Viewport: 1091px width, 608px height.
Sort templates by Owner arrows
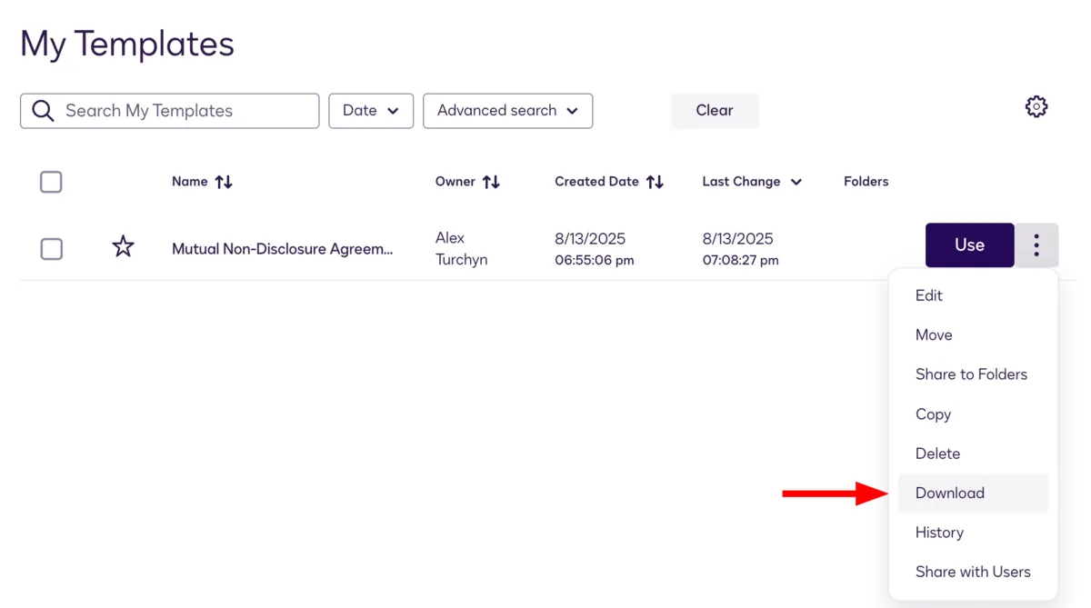click(x=491, y=182)
